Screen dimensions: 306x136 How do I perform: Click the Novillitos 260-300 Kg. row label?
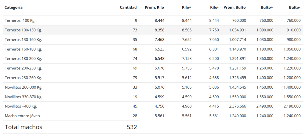[24, 87]
